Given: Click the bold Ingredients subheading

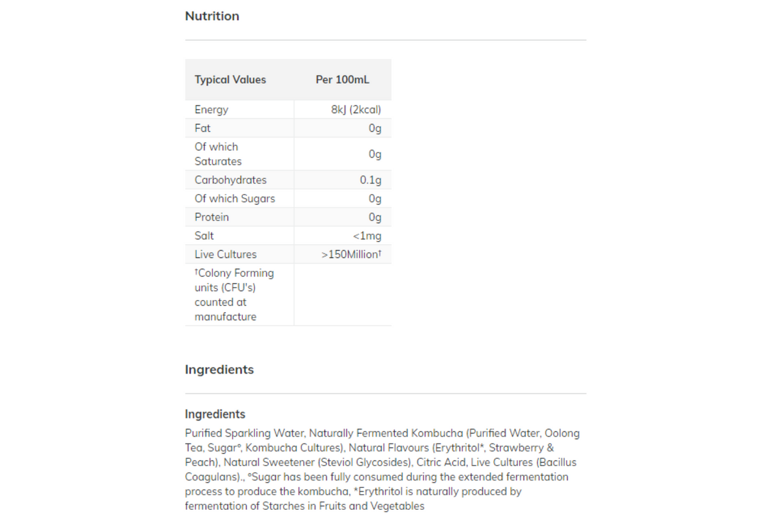Looking at the screenshot, I should coord(215,414).
